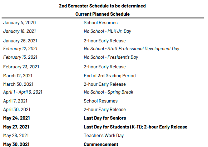The height and width of the screenshot is (147, 208).
Task: Select 'No School - Spring Break' entry
Action: [x=108, y=92]
